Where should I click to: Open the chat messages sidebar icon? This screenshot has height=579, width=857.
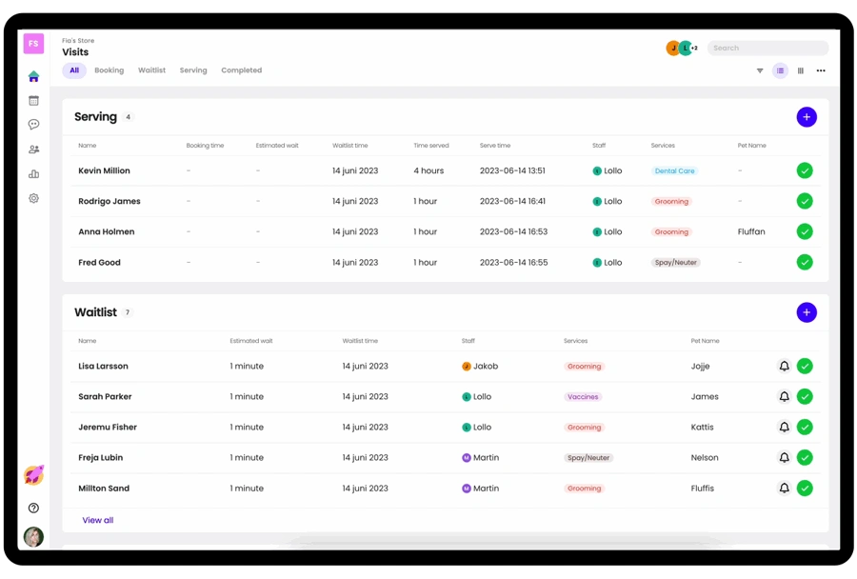pos(33,125)
